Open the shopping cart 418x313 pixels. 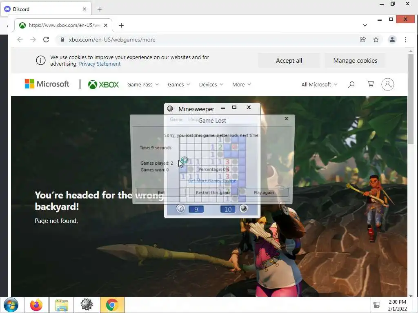click(371, 84)
